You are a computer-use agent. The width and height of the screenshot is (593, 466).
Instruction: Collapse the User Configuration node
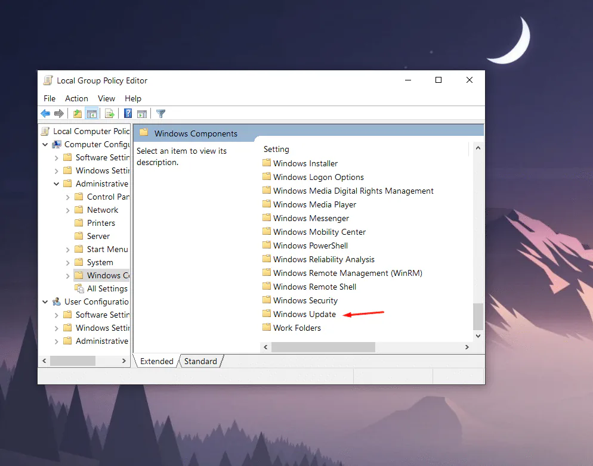pos(45,302)
